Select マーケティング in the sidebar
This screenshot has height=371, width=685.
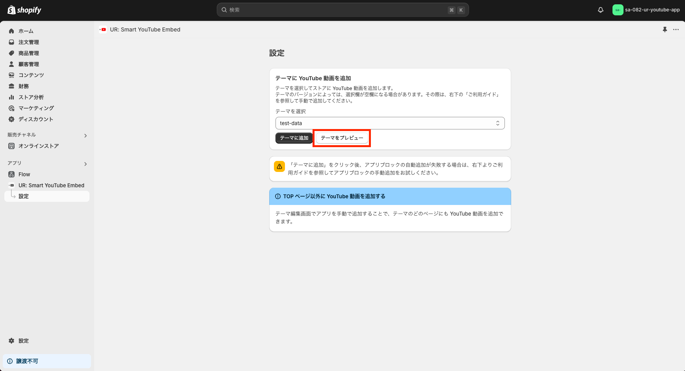point(36,108)
